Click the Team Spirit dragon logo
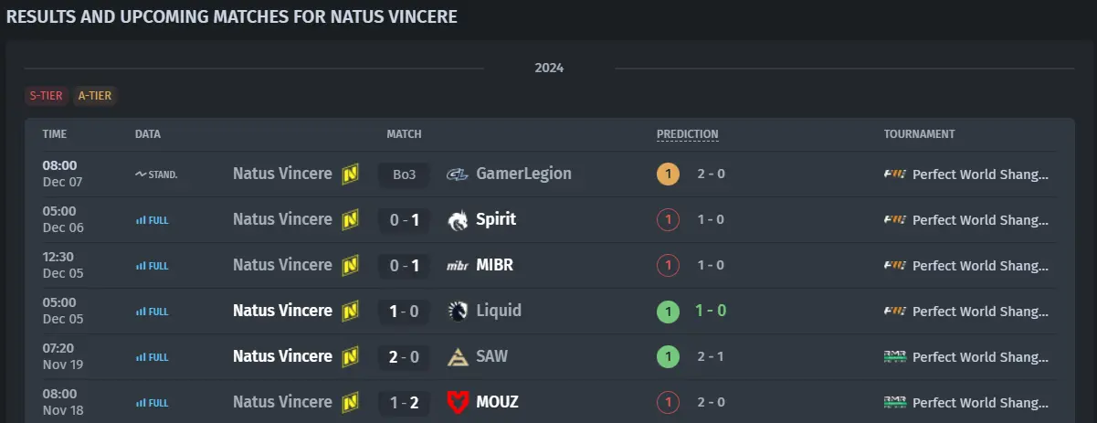The image size is (1097, 423). [x=458, y=219]
